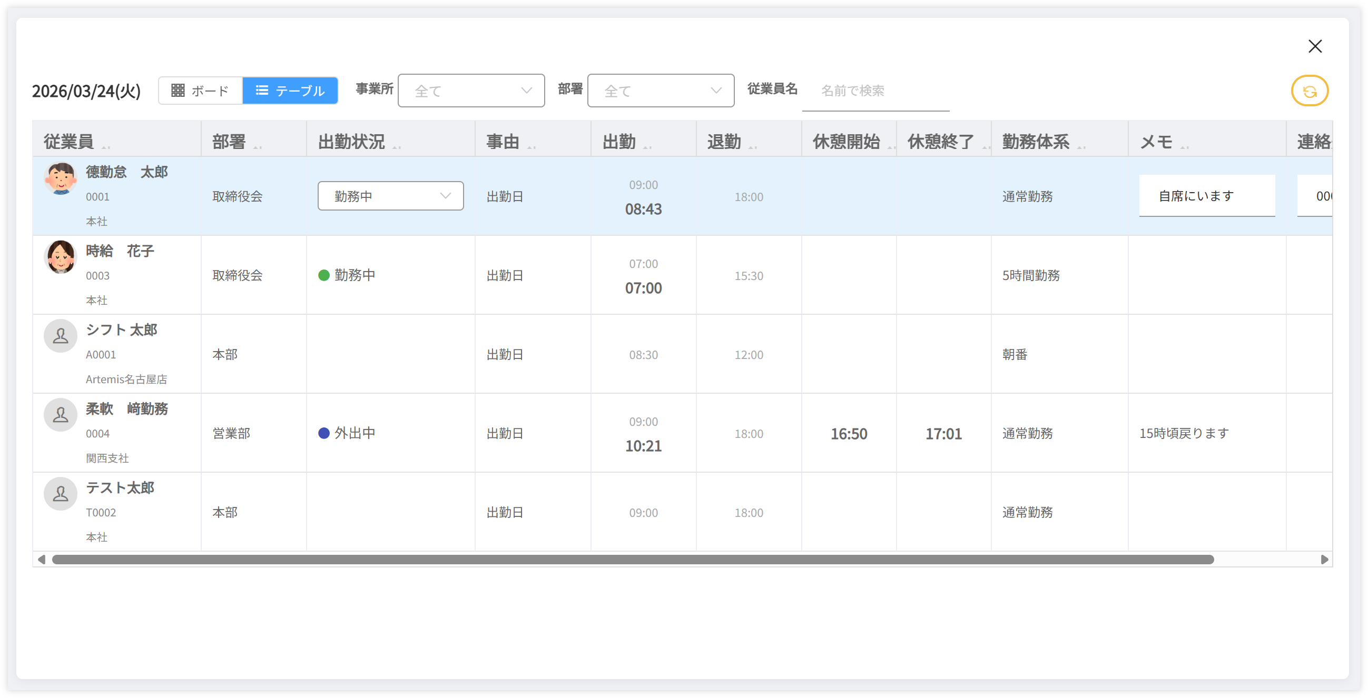The width and height of the screenshot is (1368, 698).
Task: Open the 事業所 dropdown
Action: tap(471, 91)
